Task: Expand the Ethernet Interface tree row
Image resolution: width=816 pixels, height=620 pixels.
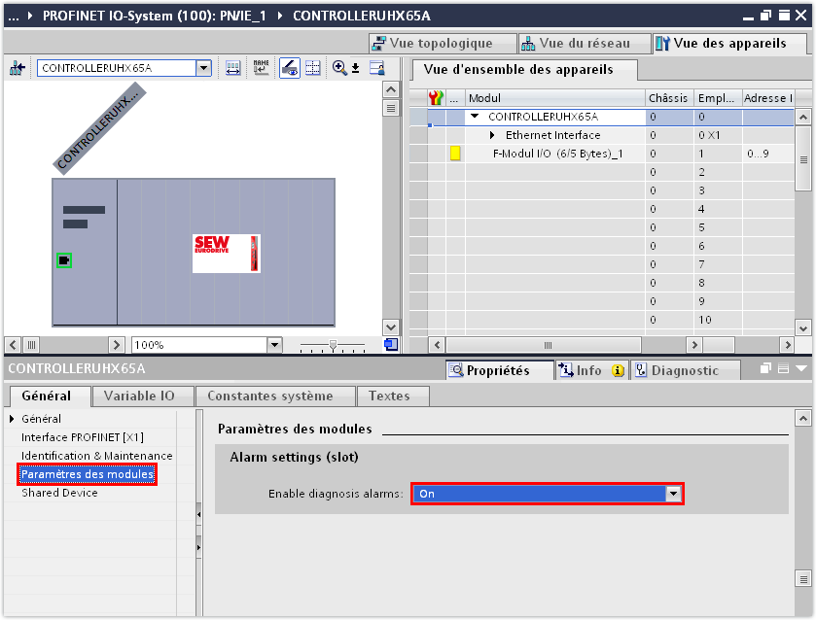Action: click(492, 135)
